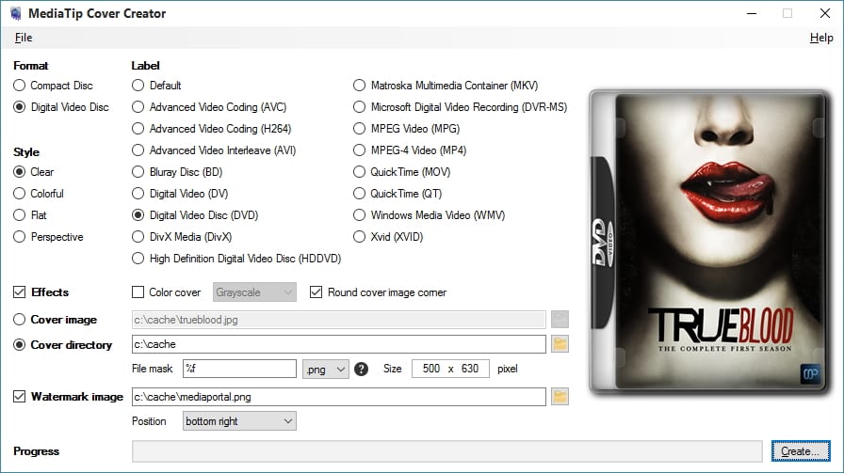The height and width of the screenshot is (473, 844).
Task: Expand the .png file extension dropdown
Action: (325, 369)
